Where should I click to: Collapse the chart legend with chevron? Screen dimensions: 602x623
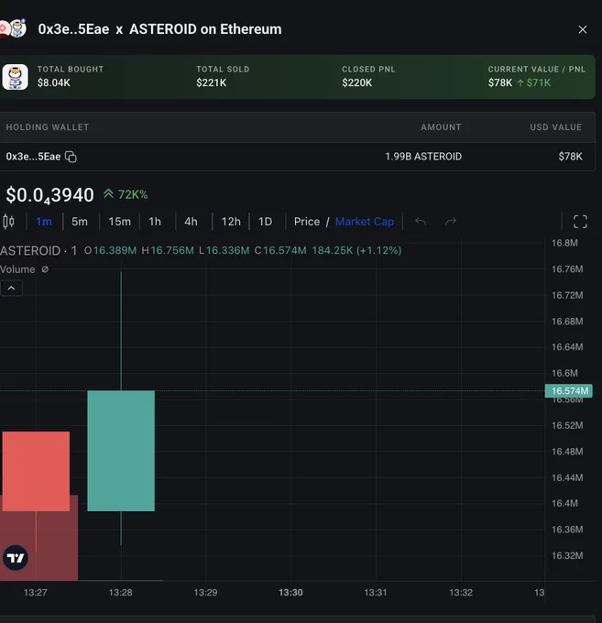tap(12, 288)
